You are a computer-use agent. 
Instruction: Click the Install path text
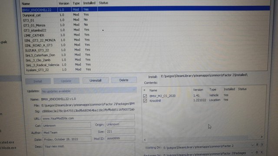[204, 75]
